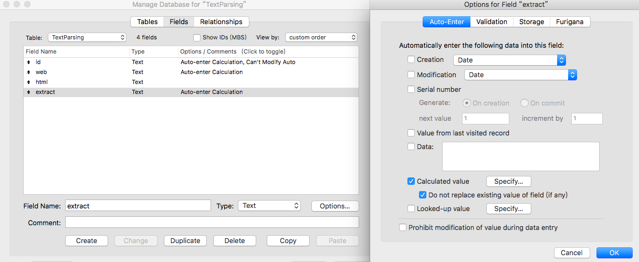Open the Table dropdown showing TextParsing
This screenshot has height=262, width=639.
coord(87,37)
